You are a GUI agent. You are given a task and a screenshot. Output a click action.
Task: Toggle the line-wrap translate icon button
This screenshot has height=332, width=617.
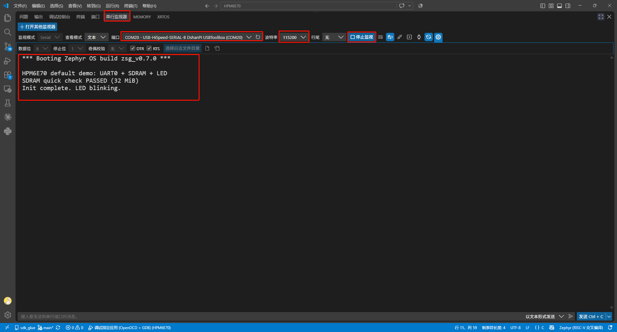click(x=390, y=37)
